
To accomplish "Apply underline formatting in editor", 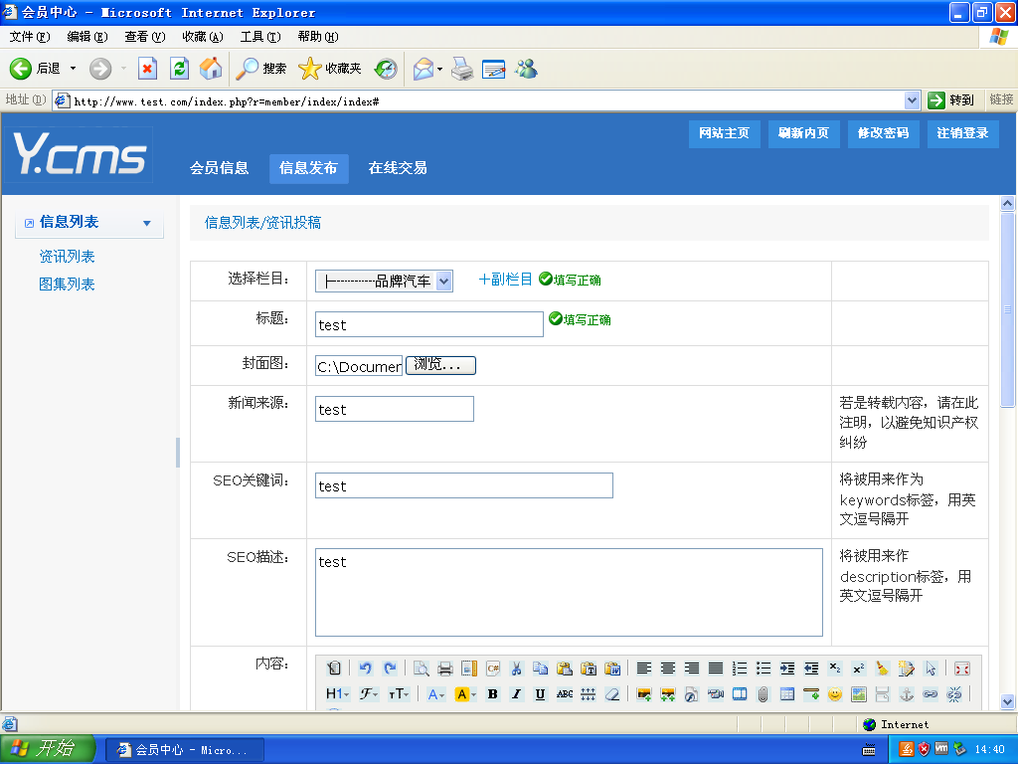I will coord(540,693).
